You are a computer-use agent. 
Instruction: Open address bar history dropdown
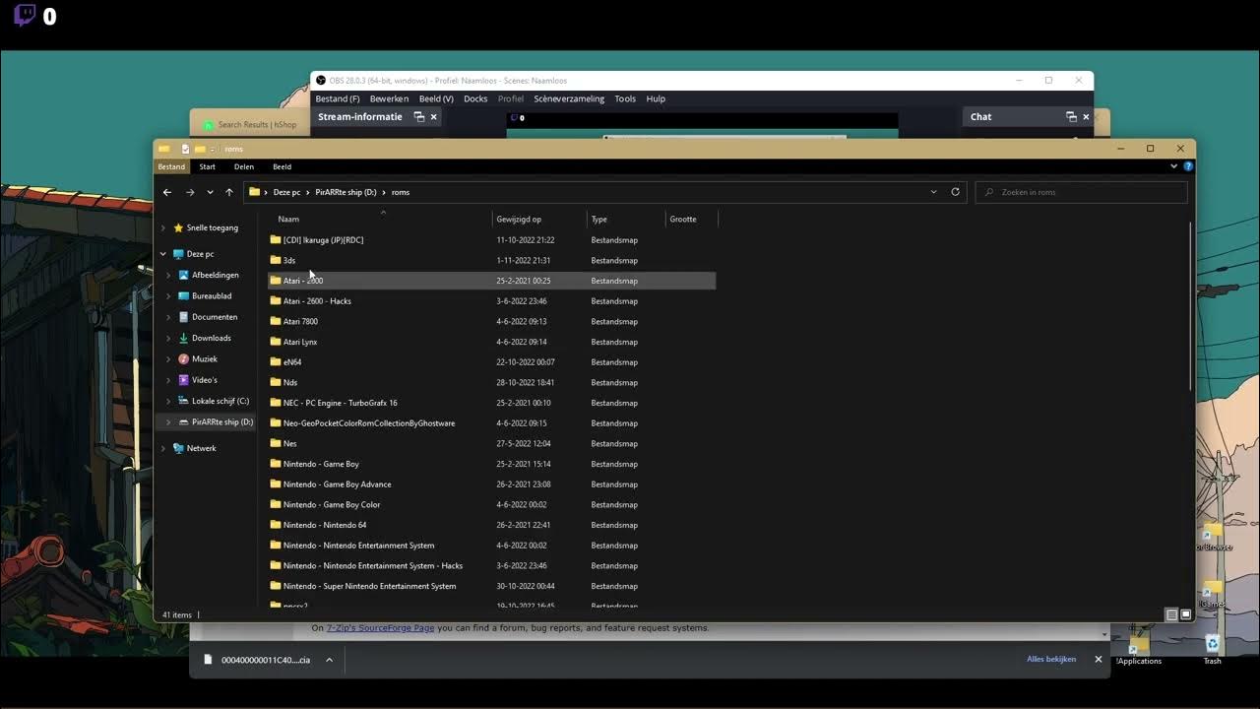(933, 192)
